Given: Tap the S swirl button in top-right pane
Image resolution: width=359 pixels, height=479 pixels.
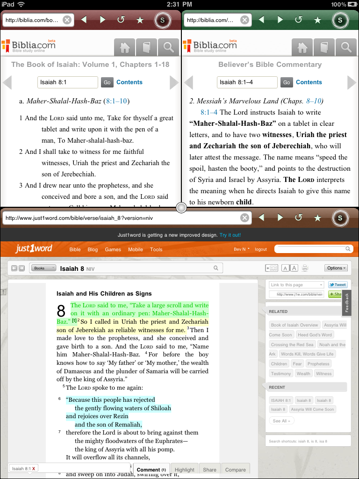Looking at the screenshot, I should (340, 20).
